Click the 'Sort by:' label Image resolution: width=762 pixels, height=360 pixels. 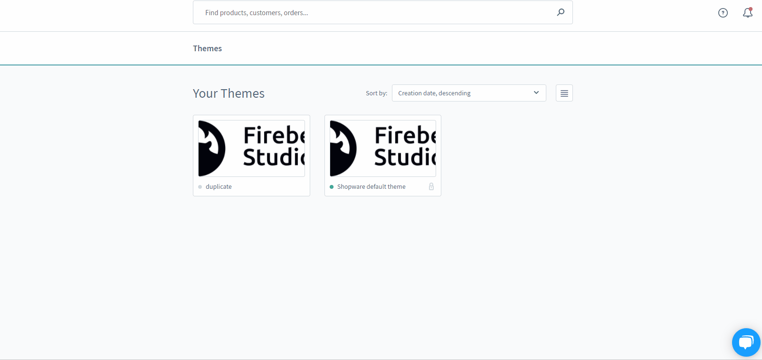[x=376, y=93]
